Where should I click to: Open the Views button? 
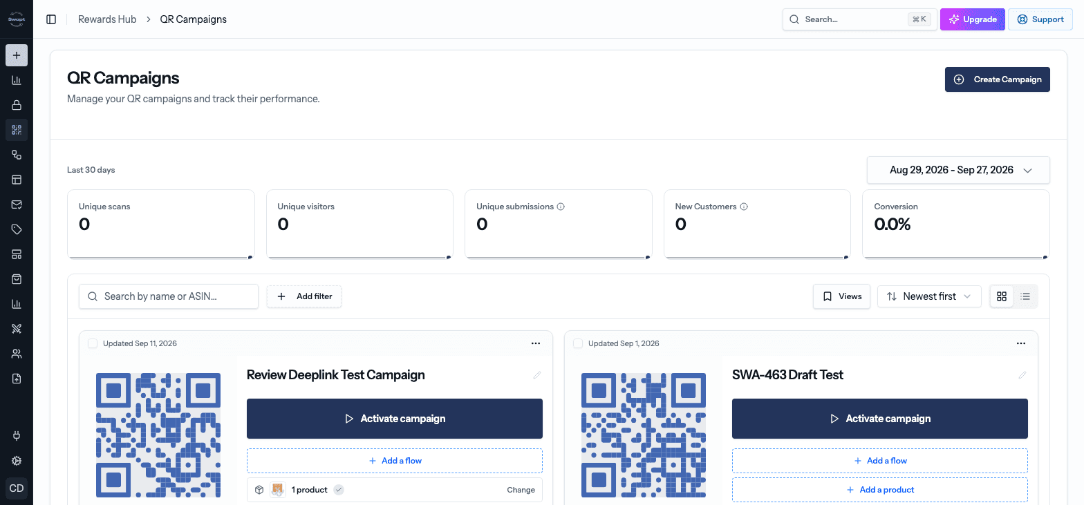(x=841, y=296)
